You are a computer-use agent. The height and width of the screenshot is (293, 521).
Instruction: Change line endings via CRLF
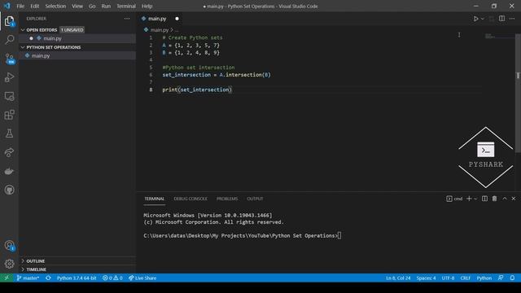(465, 278)
